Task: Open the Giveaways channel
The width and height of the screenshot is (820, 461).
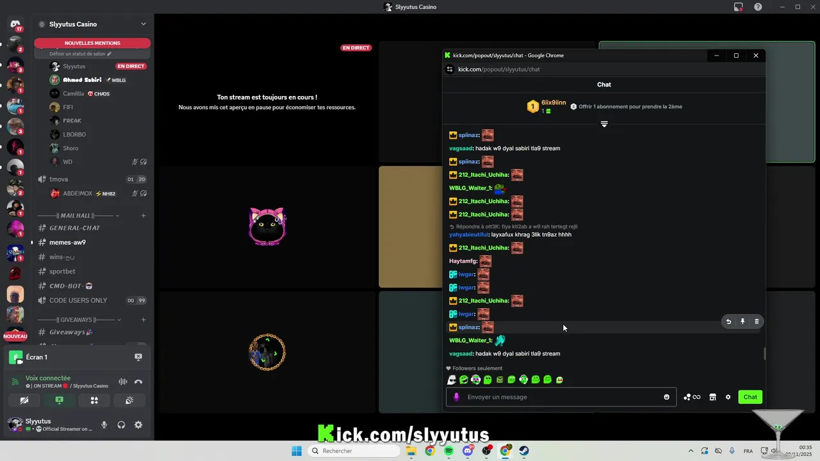Action: click(x=91, y=332)
